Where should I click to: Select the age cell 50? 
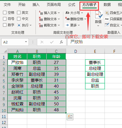click(56, 104)
